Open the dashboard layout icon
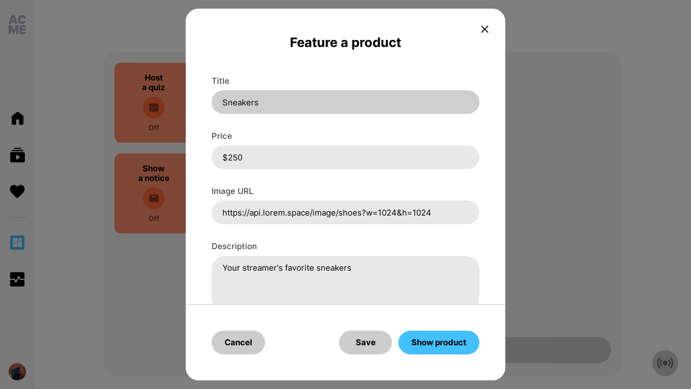This screenshot has width=691, height=389. point(17,243)
